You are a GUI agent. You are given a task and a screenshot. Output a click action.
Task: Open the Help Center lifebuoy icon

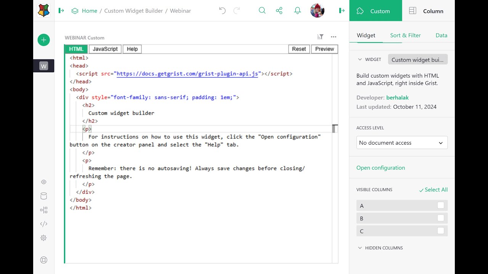click(44, 260)
